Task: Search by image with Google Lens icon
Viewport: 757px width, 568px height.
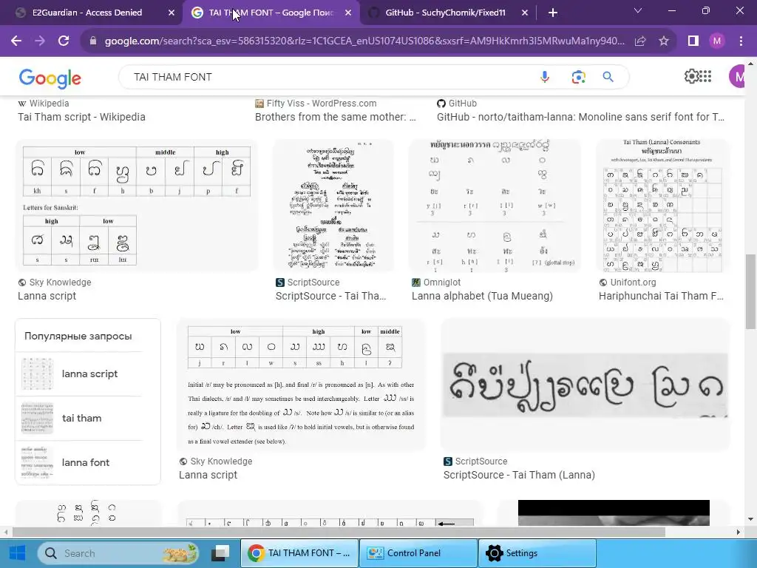Action: (x=578, y=77)
